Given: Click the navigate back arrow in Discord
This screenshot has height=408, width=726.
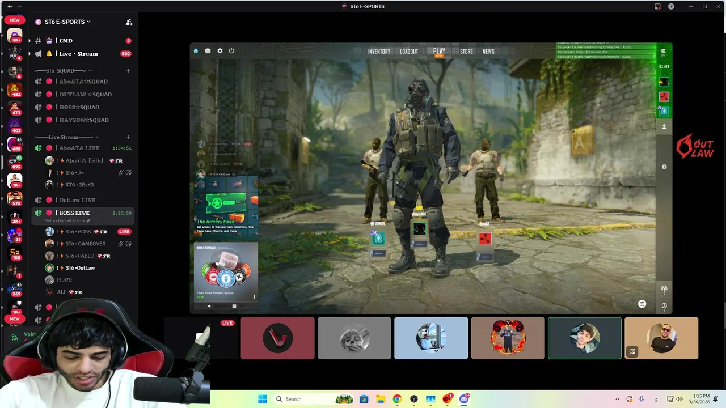Looking at the screenshot, I should pyautogui.click(x=10, y=6).
